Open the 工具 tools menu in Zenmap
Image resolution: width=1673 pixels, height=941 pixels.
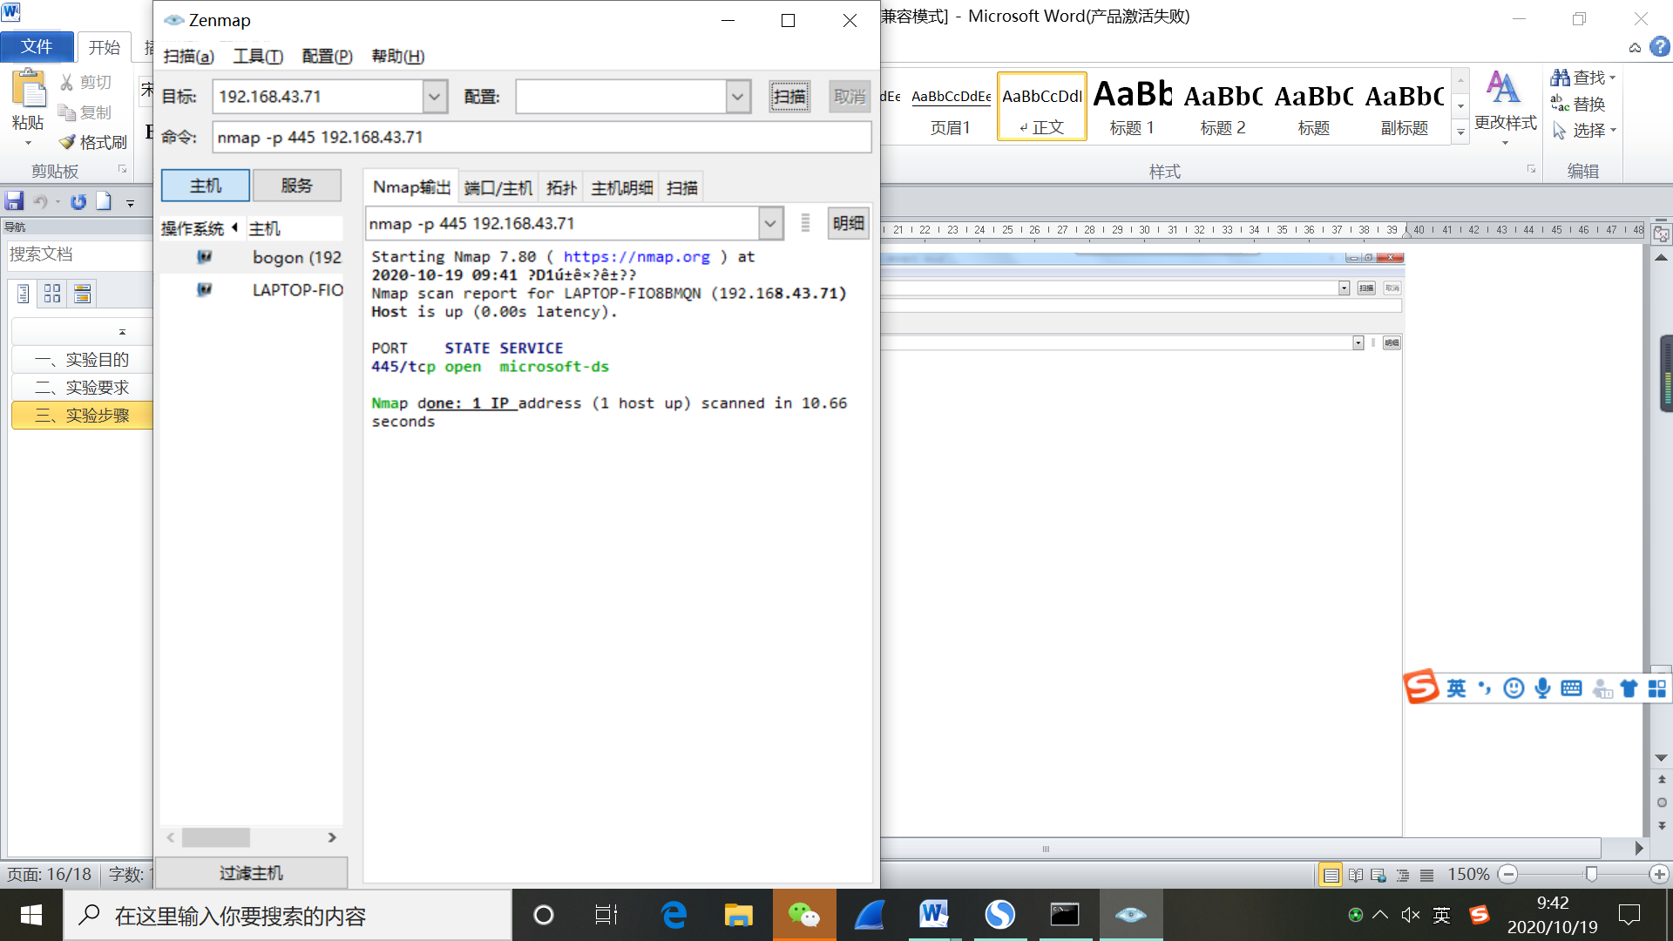click(x=258, y=57)
